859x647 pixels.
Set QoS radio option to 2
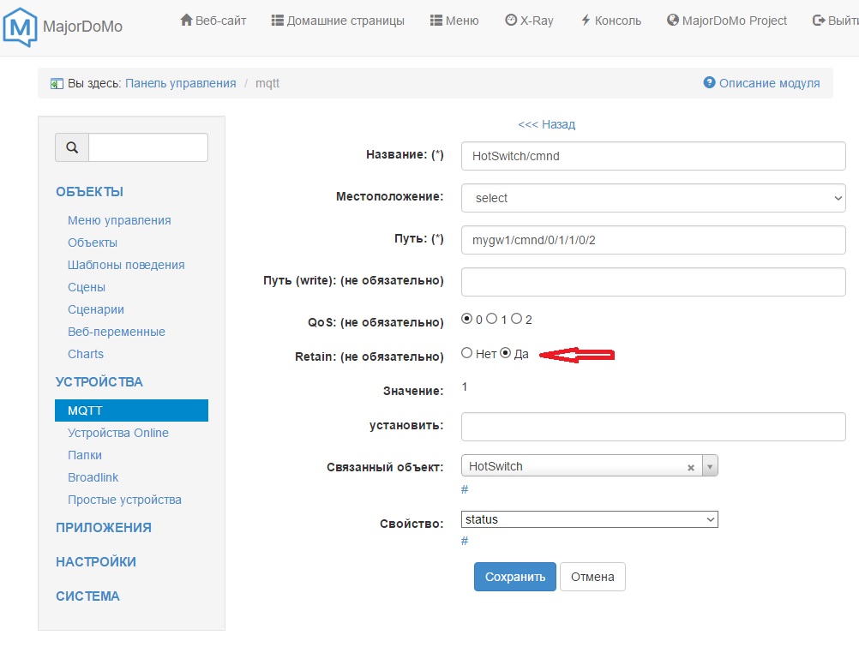[516, 319]
